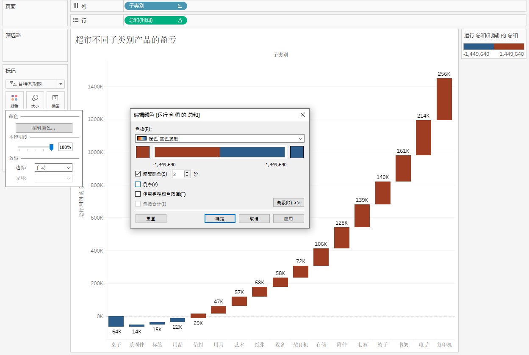The height and width of the screenshot is (355, 529).
Task: Click the 子类别 pill in Columns shelf
Action: [x=155, y=6]
